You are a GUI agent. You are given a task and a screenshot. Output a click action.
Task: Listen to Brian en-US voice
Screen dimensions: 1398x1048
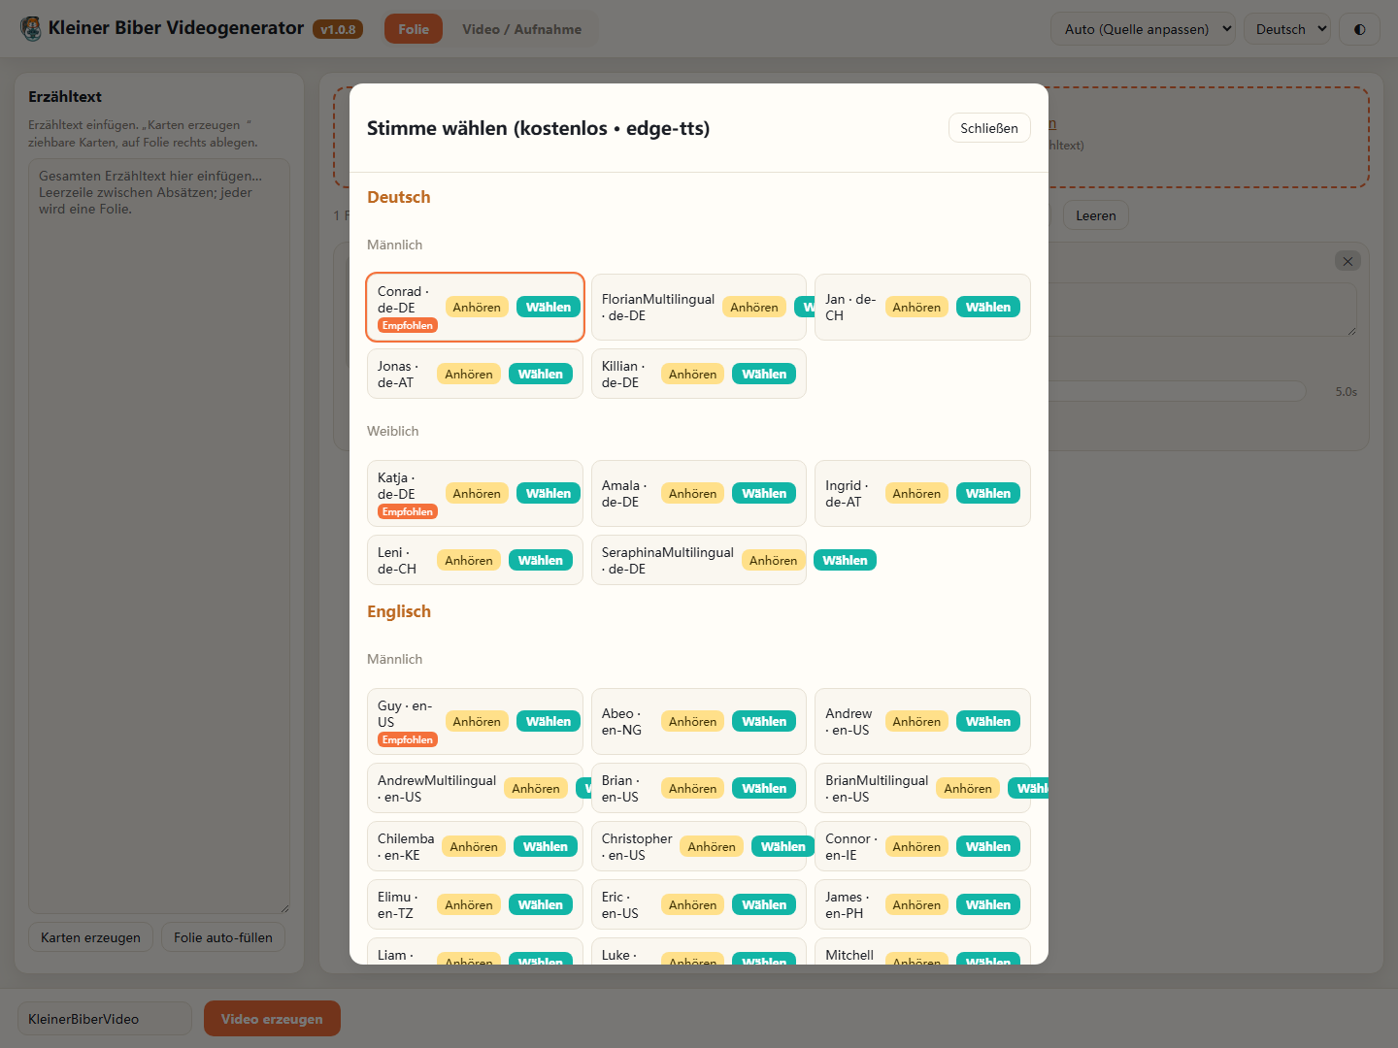tap(692, 789)
